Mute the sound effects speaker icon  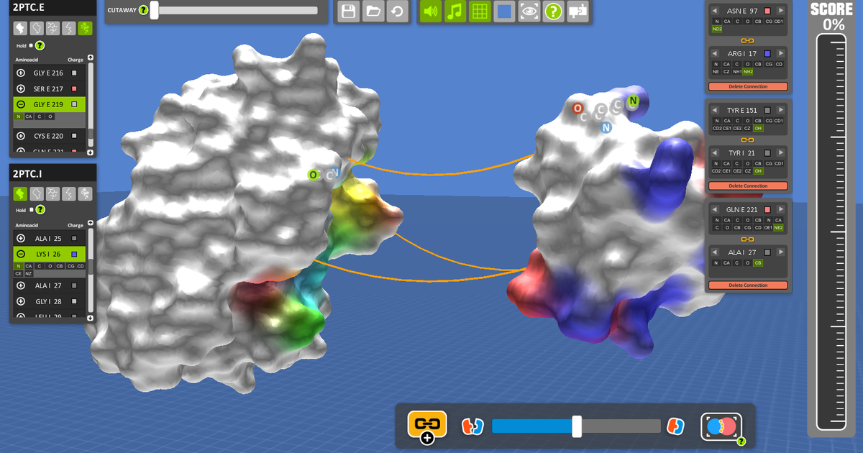[431, 11]
